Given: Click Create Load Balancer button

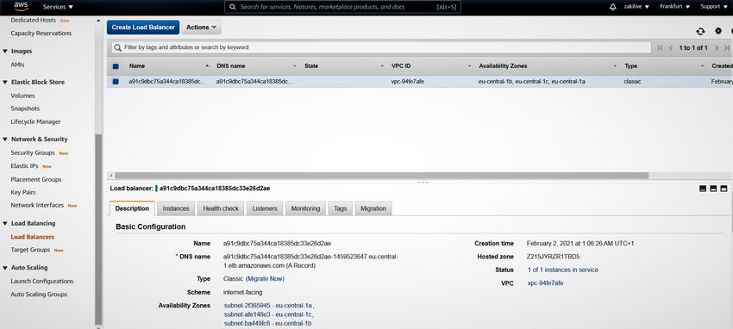Looking at the screenshot, I should pos(143,28).
